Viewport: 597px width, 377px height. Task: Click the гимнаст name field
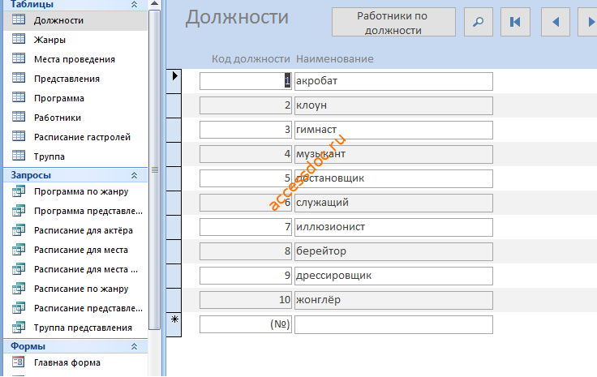(x=393, y=130)
